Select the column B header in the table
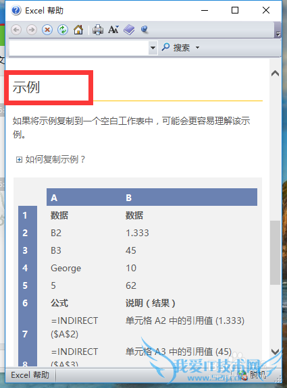This screenshot has width=287, height=388. click(128, 198)
